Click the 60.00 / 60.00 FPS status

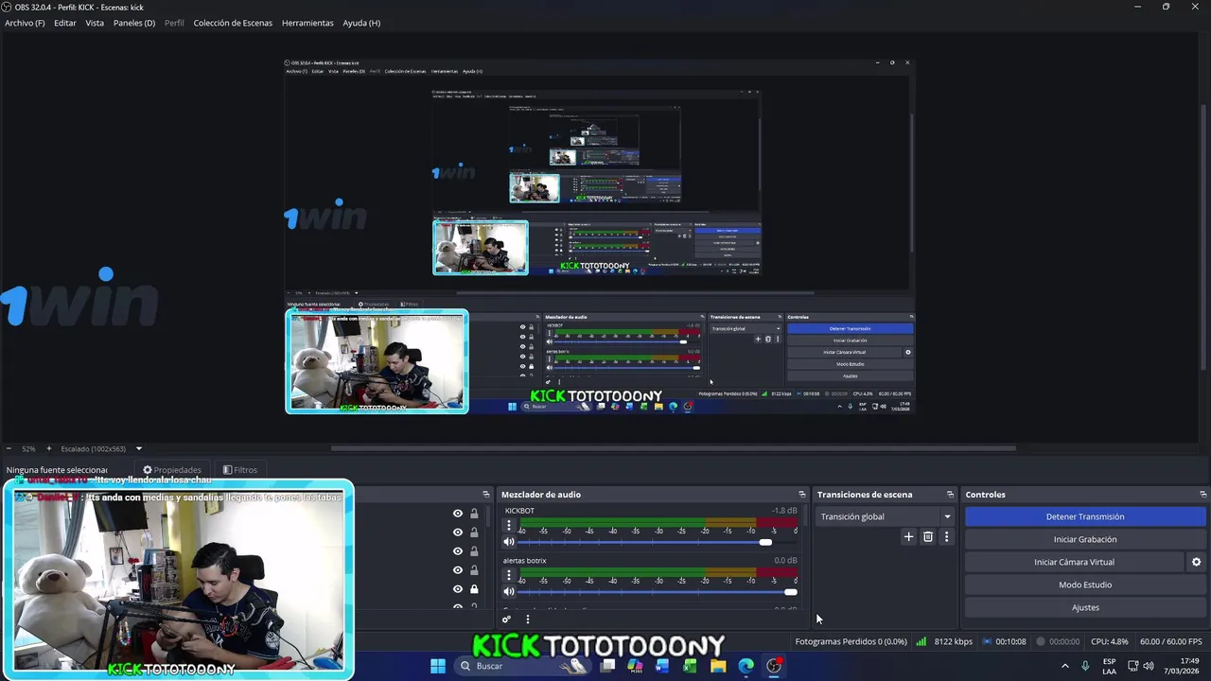1171,641
